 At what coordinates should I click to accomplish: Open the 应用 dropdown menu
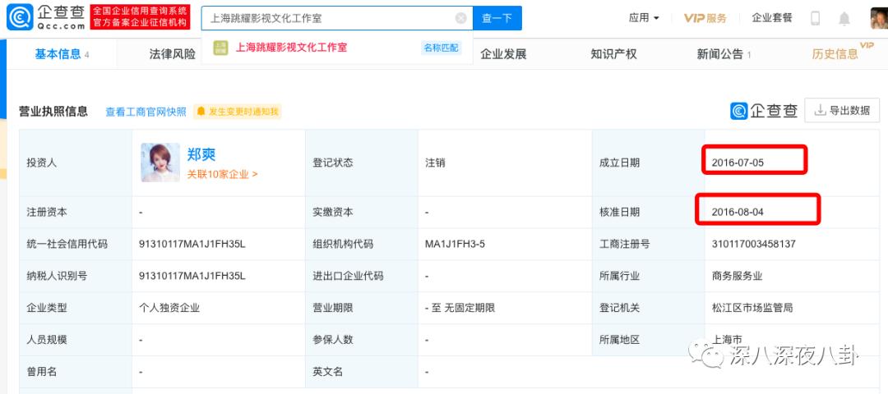tap(644, 18)
